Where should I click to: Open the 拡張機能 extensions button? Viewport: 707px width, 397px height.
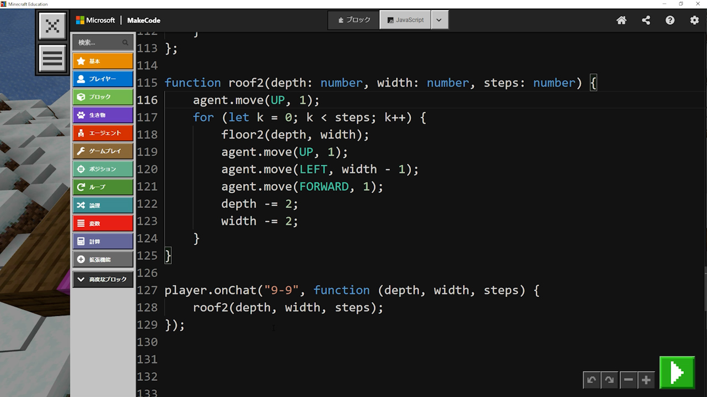(103, 260)
